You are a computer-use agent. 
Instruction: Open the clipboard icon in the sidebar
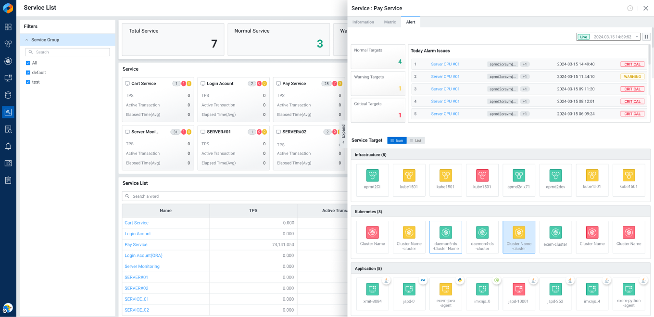pos(8,180)
